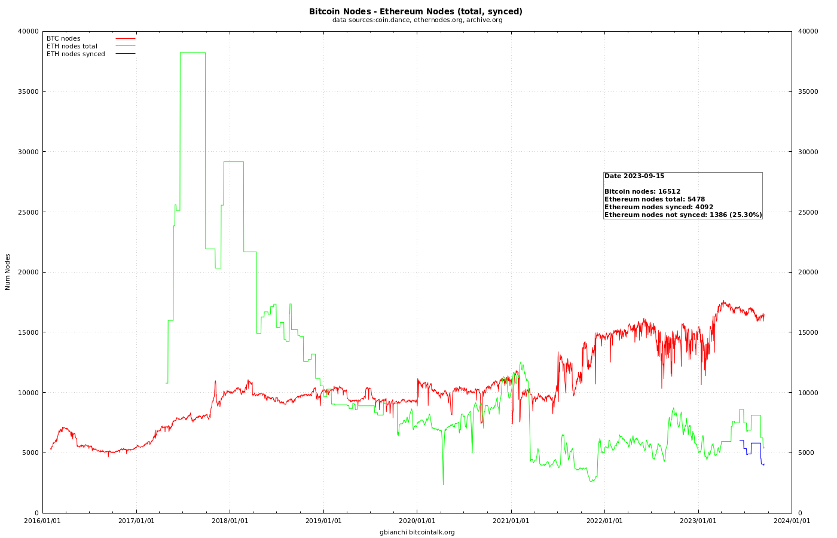
Task: Click the red BTC nodes legend line sample
Action: [x=126, y=38]
